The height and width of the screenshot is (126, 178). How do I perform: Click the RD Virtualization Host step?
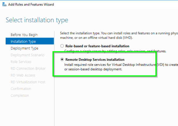[28, 82]
